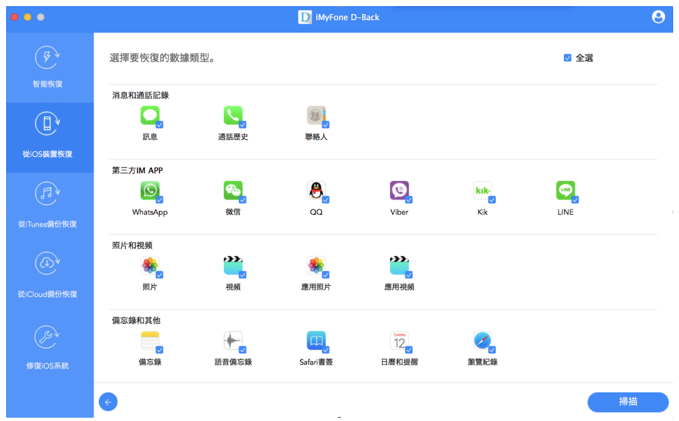The image size is (679, 421).
Task: Click the Safari書簽 label text
Action: click(x=316, y=362)
